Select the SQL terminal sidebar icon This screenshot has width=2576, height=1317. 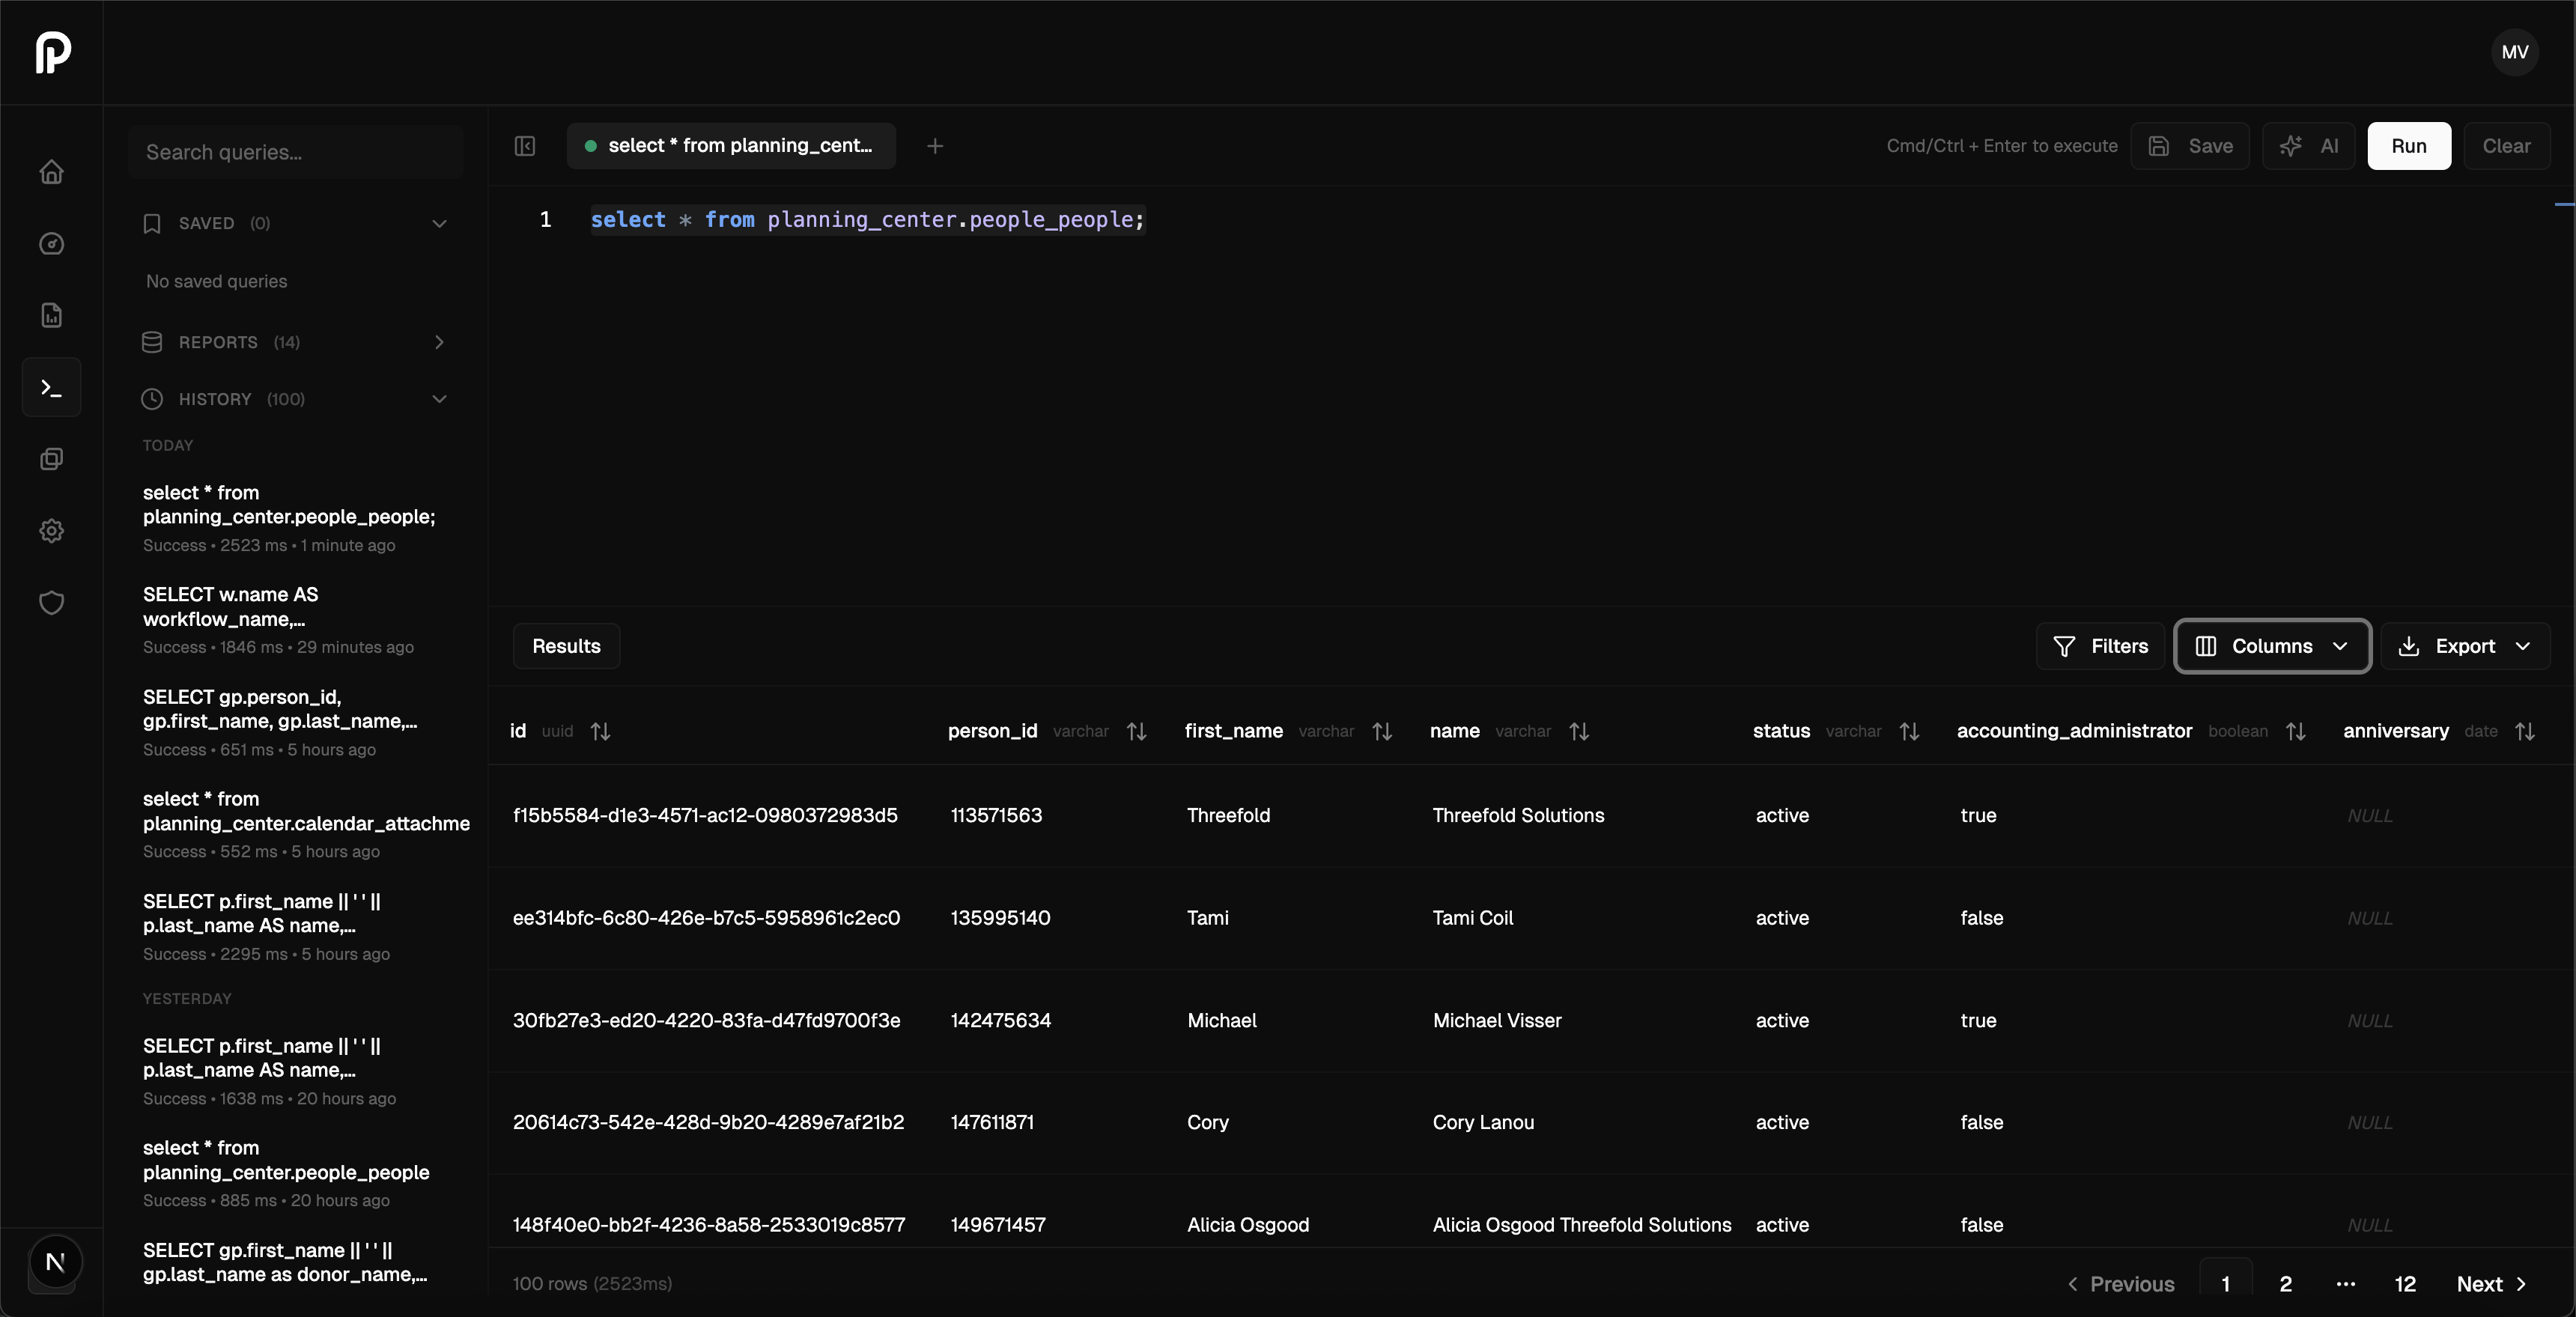pyautogui.click(x=51, y=387)
